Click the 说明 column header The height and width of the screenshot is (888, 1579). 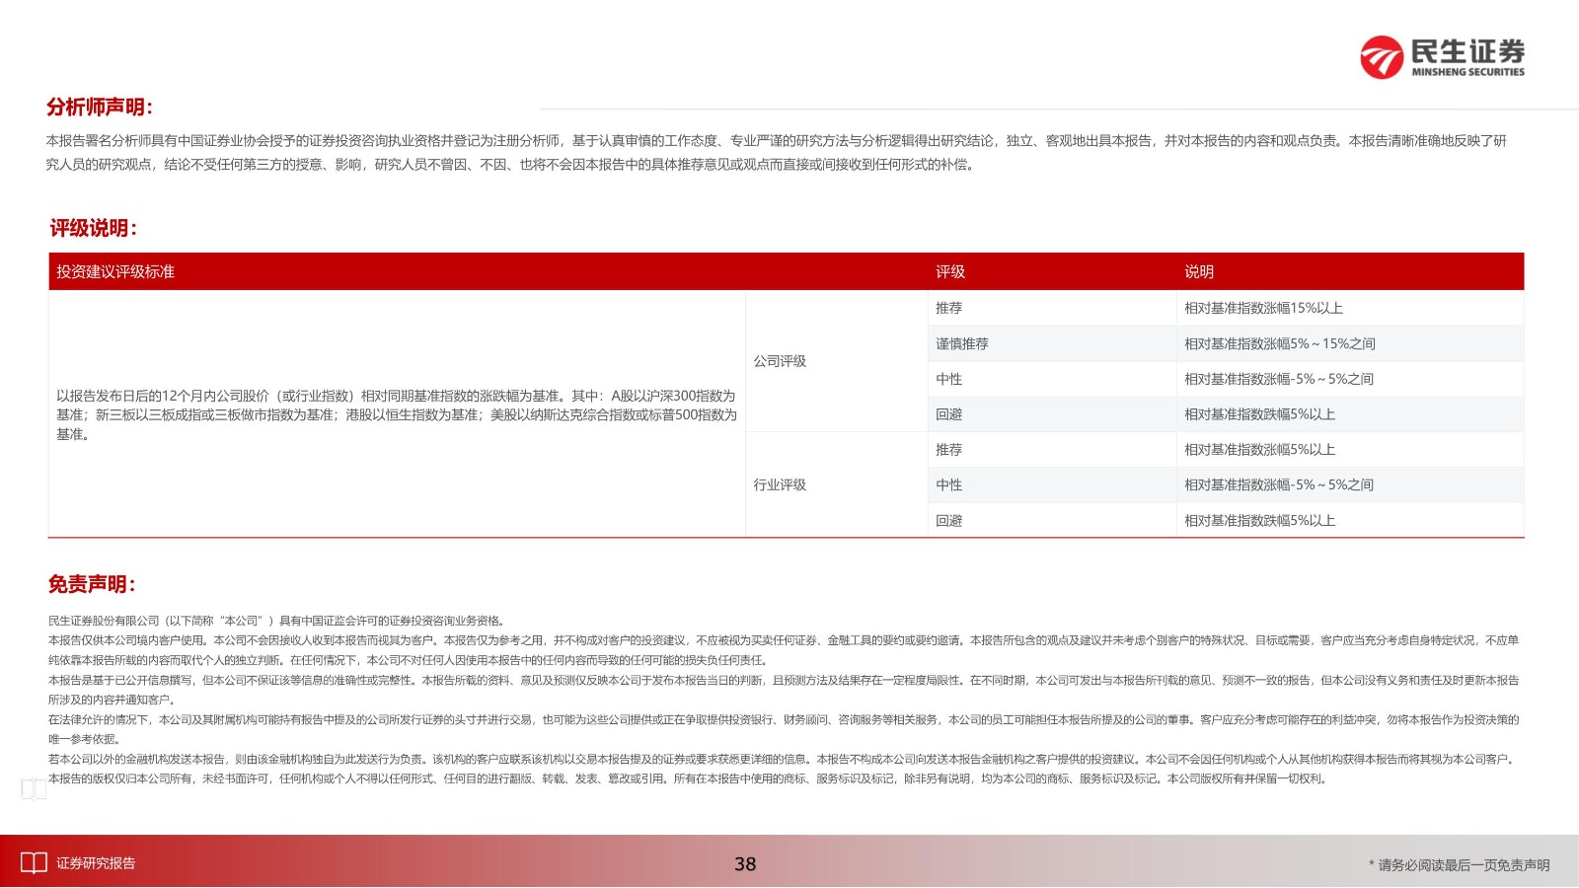(x=1199, y=271)
